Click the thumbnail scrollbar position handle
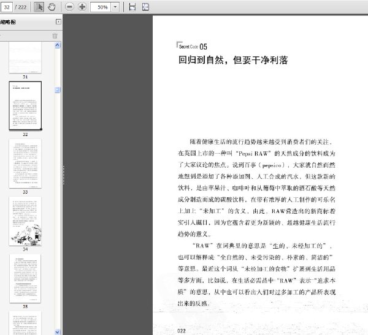Image resolution: width=368 pixels, height=335 pixels. 57,90
